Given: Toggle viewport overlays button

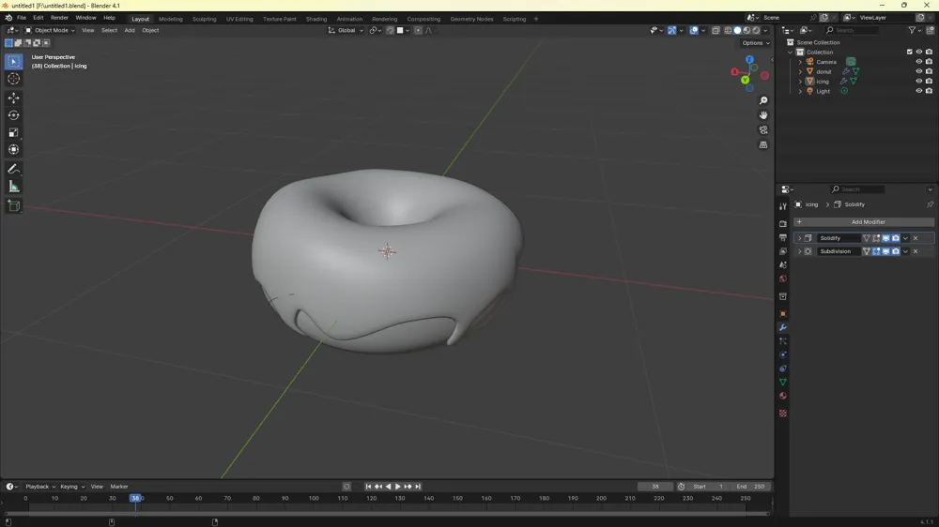Looking at the screenshot, I should [694, 31].
